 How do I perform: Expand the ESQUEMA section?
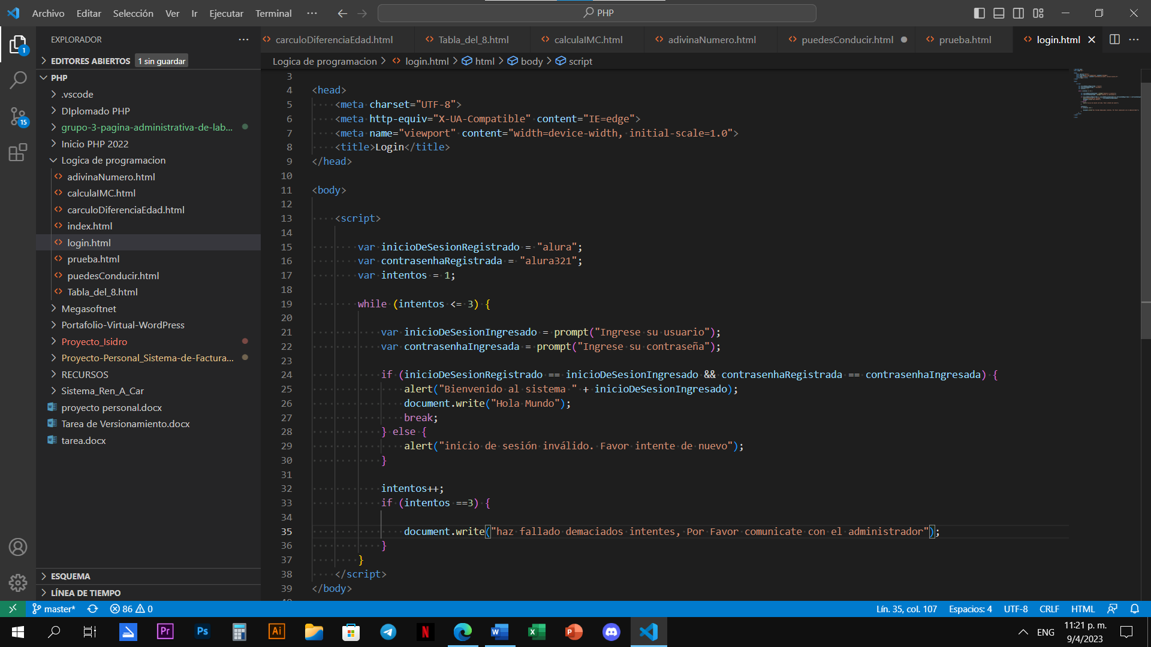[70, 576]
